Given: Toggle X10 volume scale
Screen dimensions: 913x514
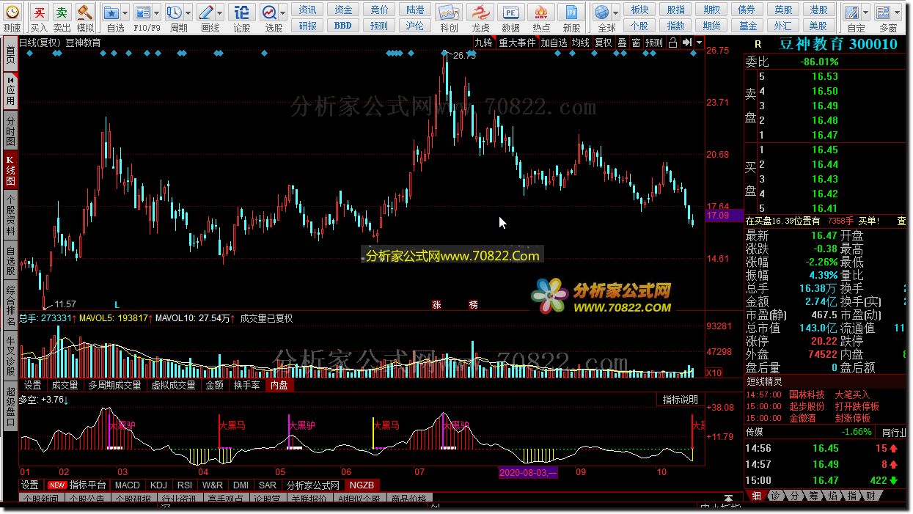Looking at the screenshot, I should pyautogui.click(x=714, y=373).
